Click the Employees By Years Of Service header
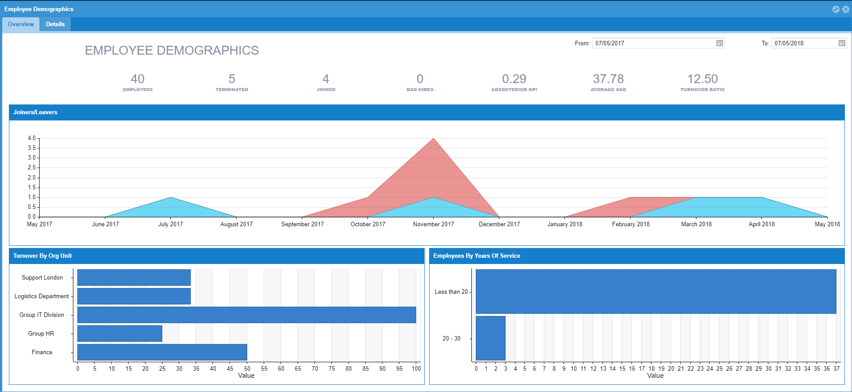This screenshot has height=392, width=852. point(637,256)
